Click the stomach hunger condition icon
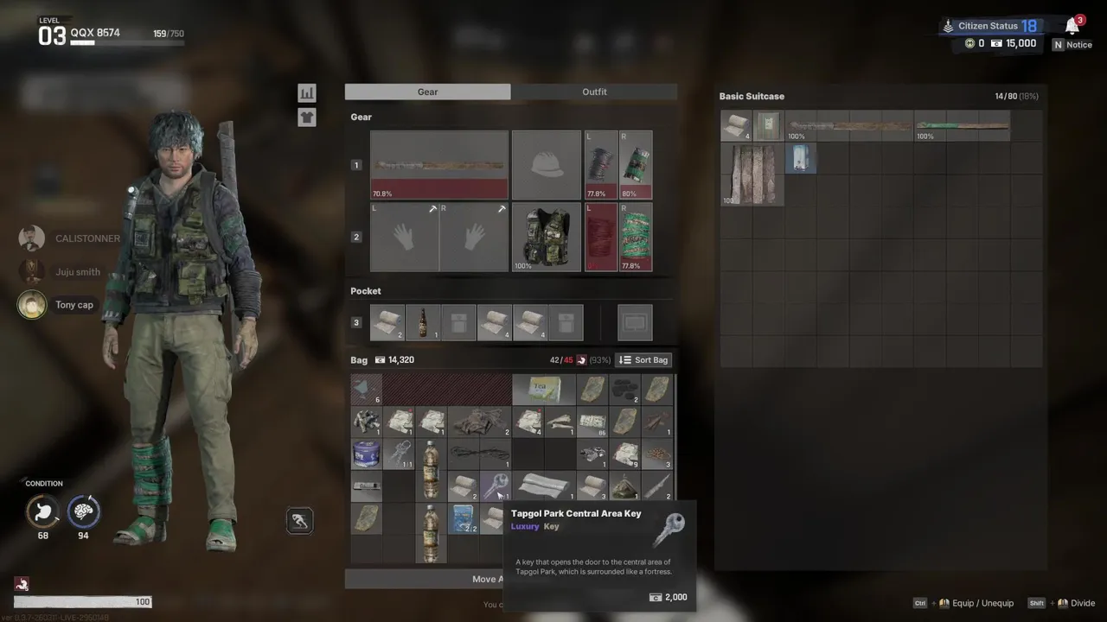The width and height of the screenshot is (1107, 622). pos(43,511)
